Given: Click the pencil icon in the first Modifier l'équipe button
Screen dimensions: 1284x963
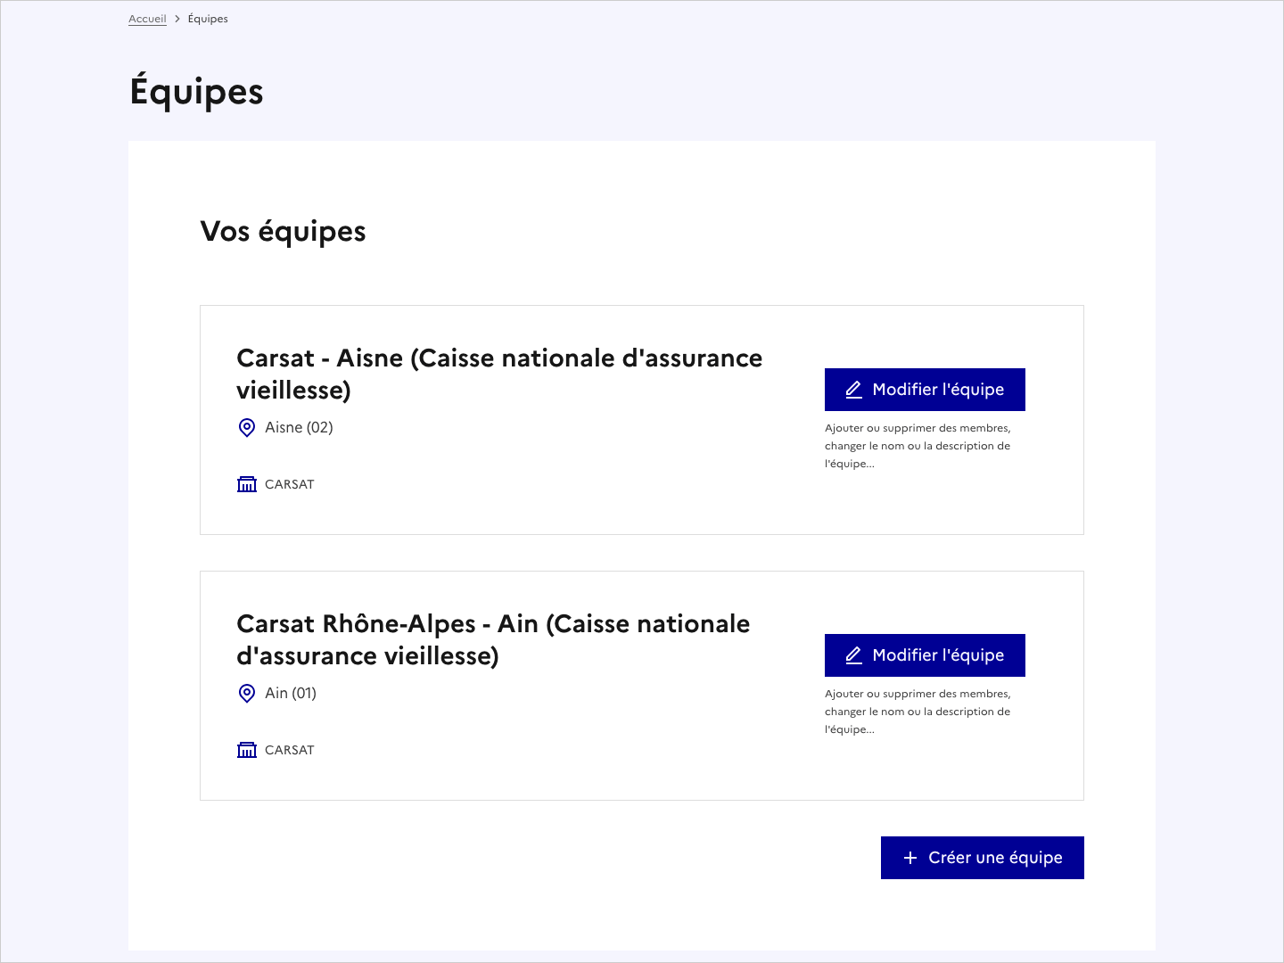Looking at the screenshot, I should (x=852, y=389).
